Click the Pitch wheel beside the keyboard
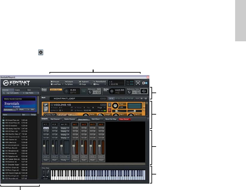 pyautogui.click(x=44, y=173)
